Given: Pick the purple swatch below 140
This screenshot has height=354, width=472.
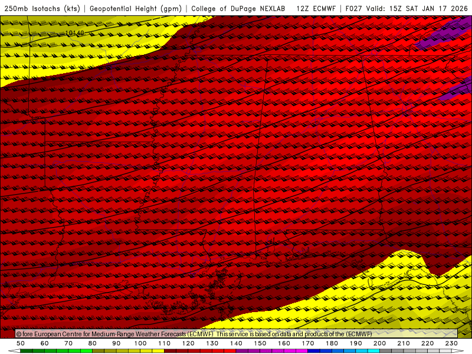Looking at the screenshot, I should [x=242, y=351].
